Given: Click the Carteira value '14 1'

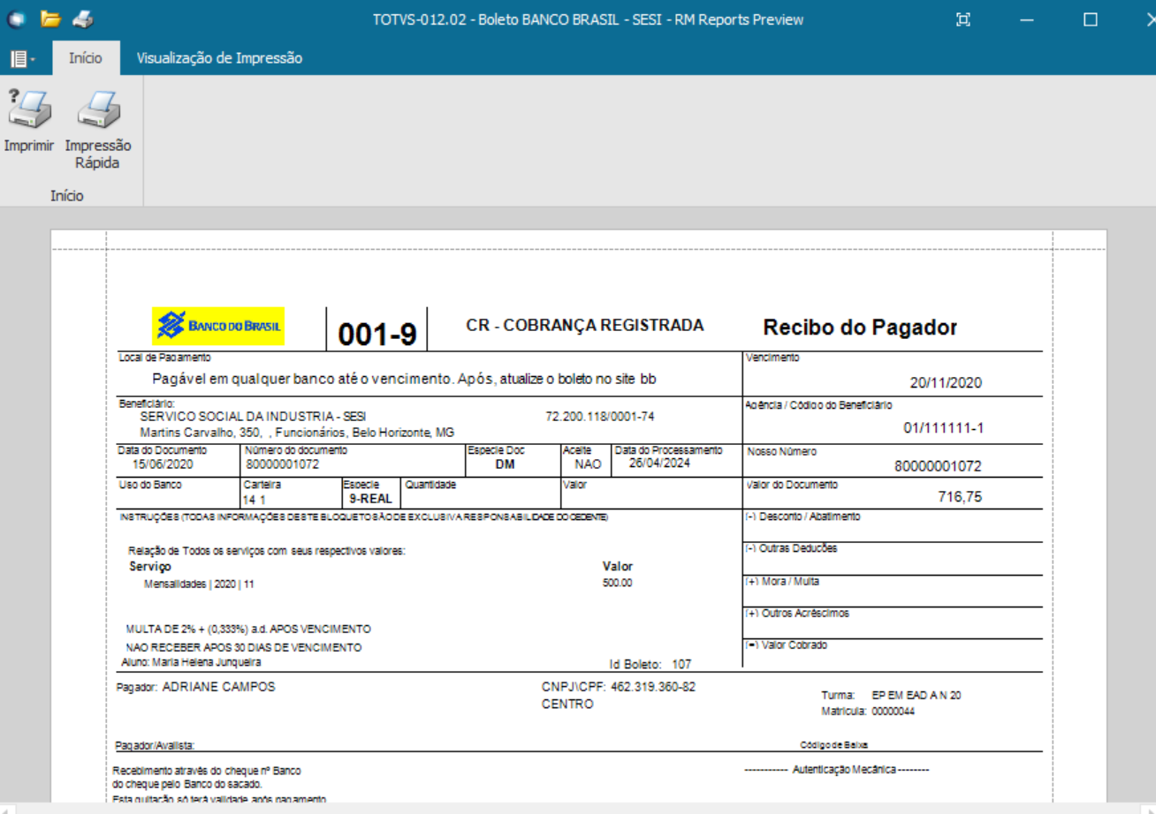Looking at the screenshot, I should point(254,500).
